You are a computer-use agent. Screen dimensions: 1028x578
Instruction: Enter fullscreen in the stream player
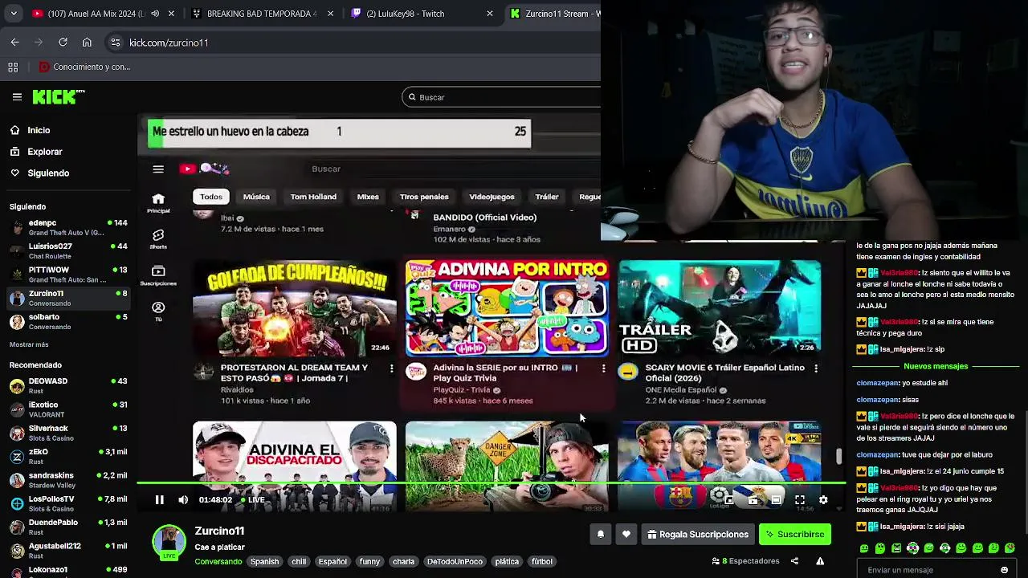(800, 500)
